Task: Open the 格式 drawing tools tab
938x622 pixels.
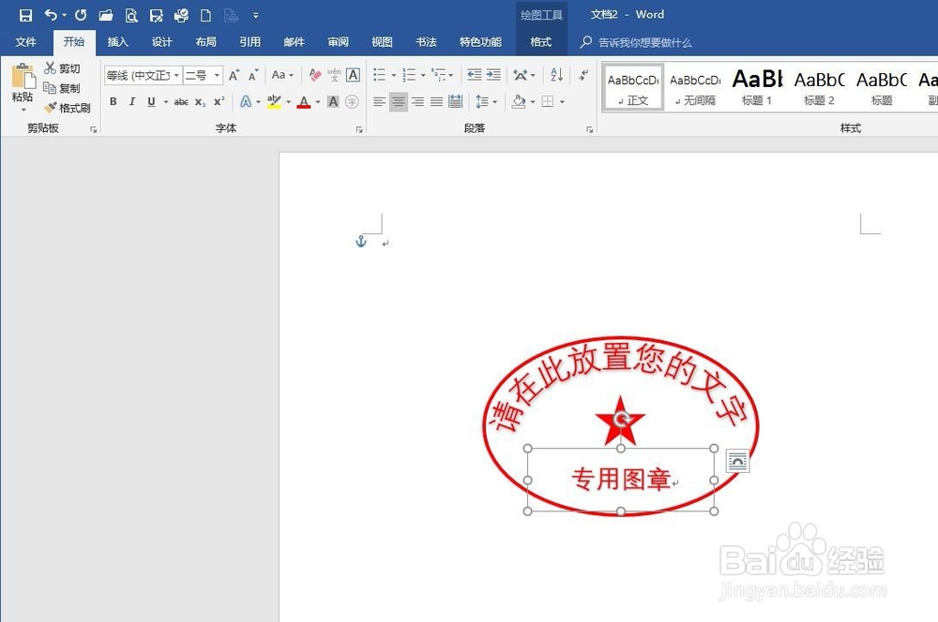Action: [541, 41]
